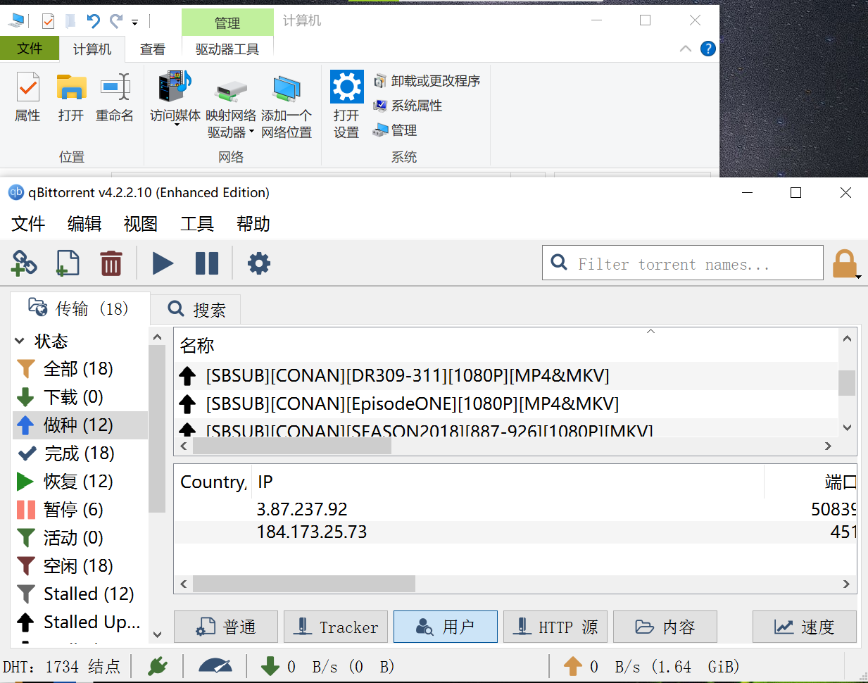Image resolution: width=868 pixels, height=683 pixels.
Task: Filter by 下载 (0)
Action: click(x=80, y=397)
